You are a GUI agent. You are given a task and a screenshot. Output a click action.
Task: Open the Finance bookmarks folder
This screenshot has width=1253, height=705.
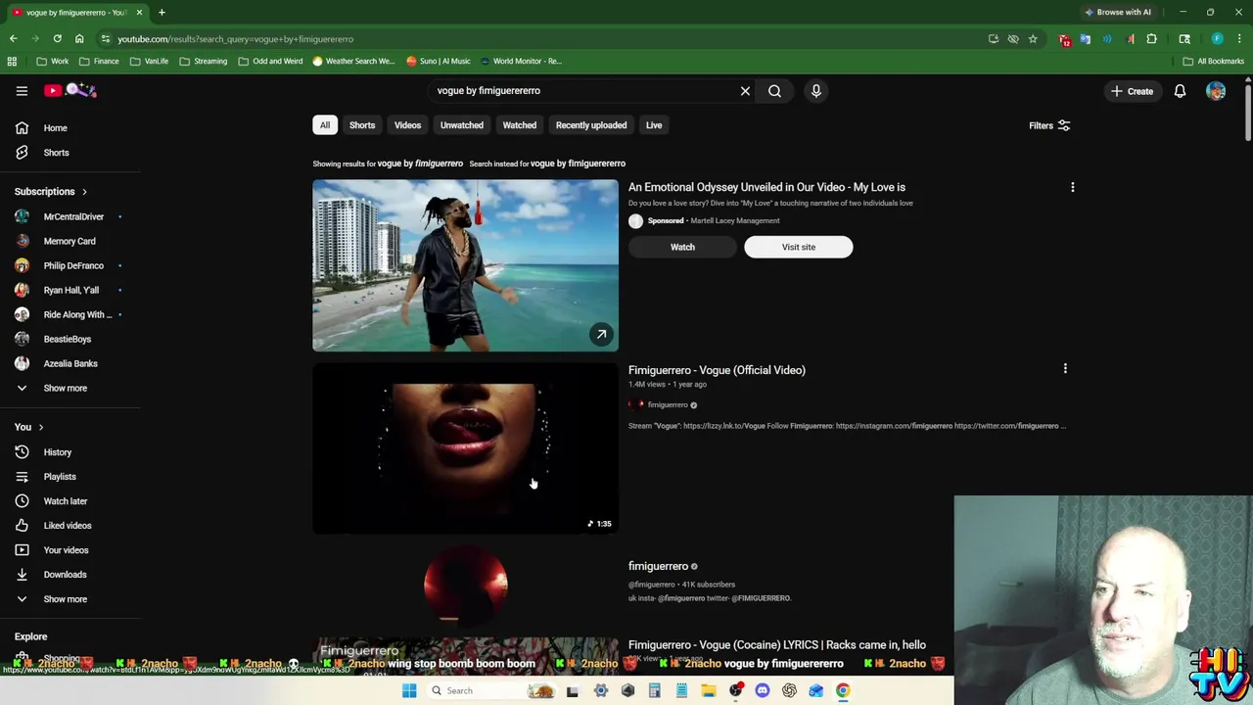[x=99, y=61]
